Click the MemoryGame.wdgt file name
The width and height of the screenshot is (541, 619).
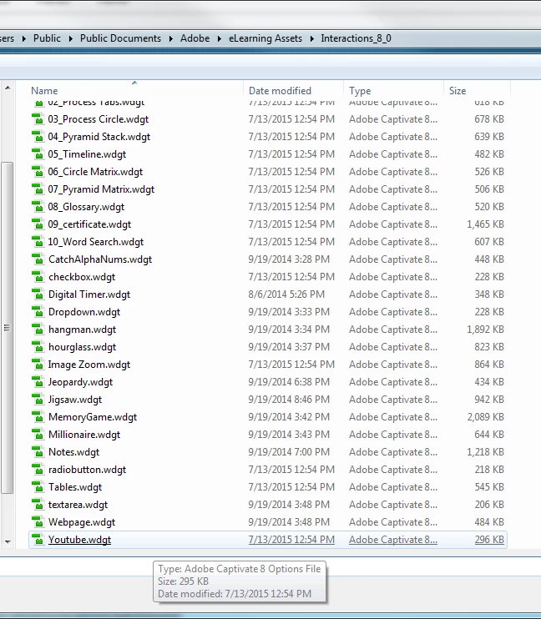point(93,417)
